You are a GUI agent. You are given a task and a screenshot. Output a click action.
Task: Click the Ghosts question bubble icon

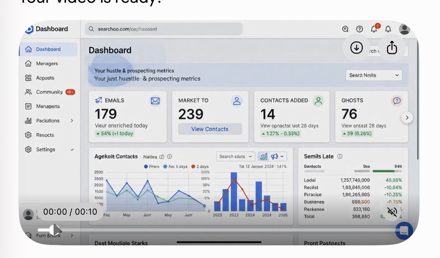[397, 101]
